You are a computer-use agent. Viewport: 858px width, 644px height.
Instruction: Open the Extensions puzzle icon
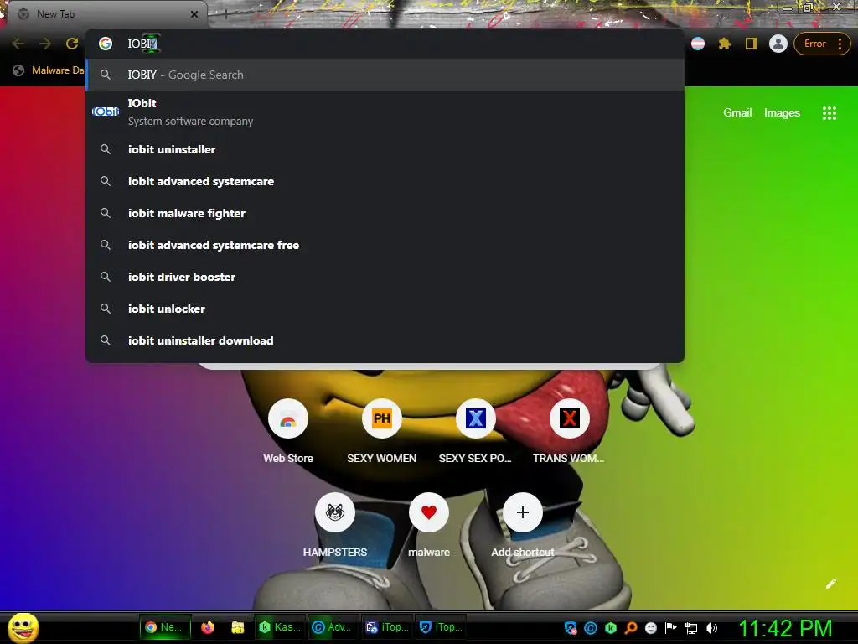coord(725,44)
